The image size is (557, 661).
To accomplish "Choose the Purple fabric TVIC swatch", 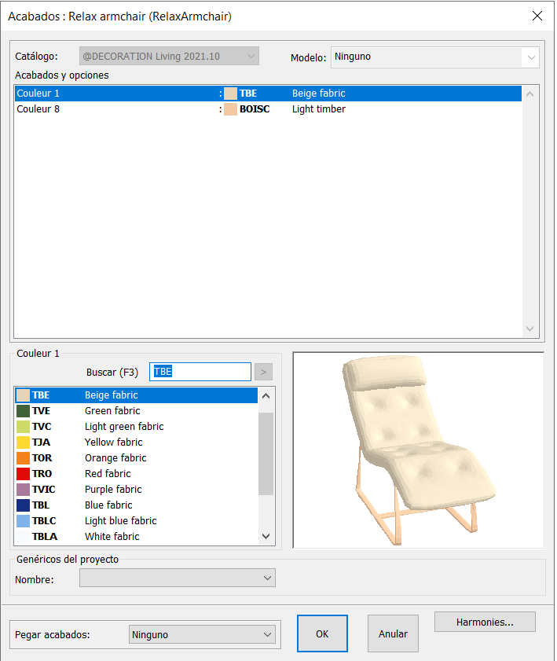I will [24, 490].
